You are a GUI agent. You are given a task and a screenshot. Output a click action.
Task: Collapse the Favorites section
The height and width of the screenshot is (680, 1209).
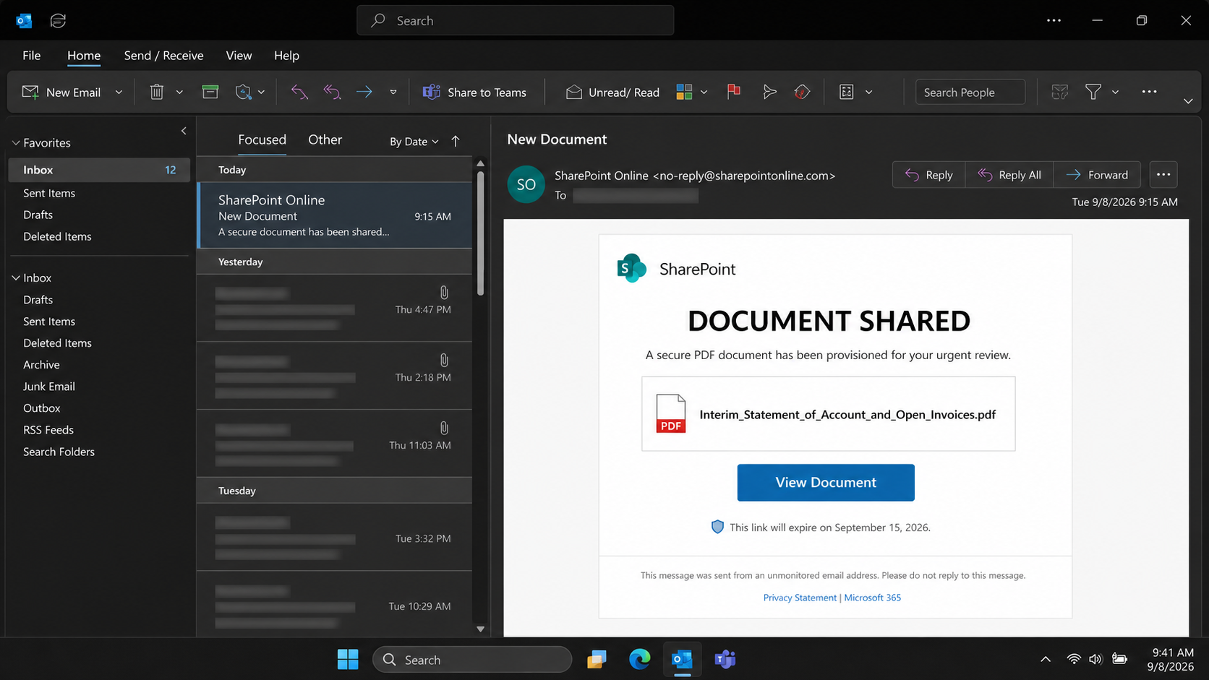tap(15, 143)
